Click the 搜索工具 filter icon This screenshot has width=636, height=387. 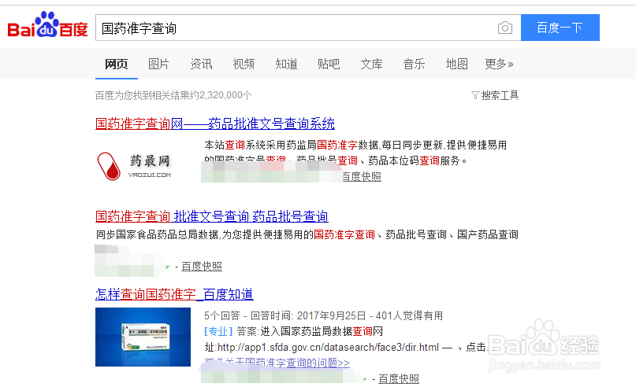(x=475, y=95)
